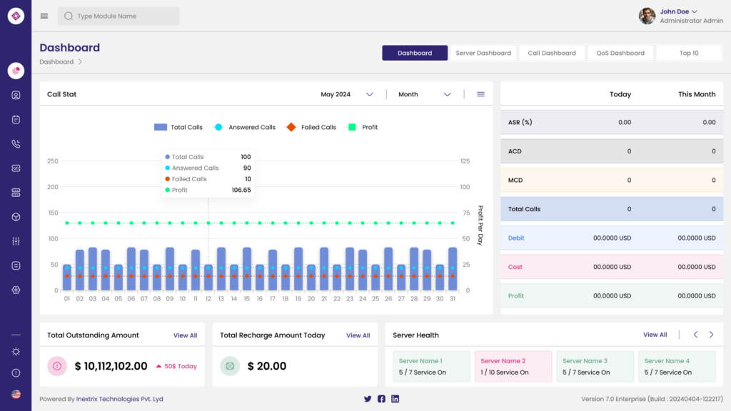This screenshot has width=731, height=411.
Task: Open the server rack sidebar icon
Action: click(16, 193)
